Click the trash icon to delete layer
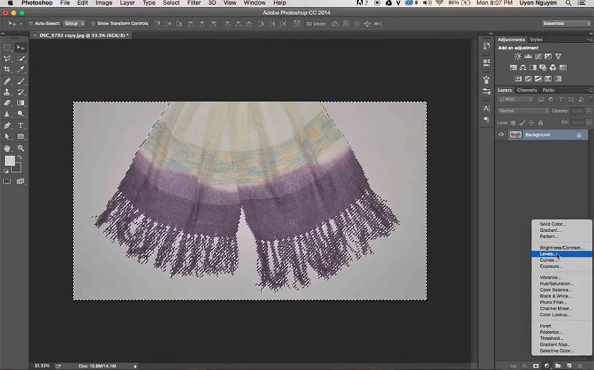Image resolution: width=594 pixels, height=370 pixels. click(x=580, y=366)
